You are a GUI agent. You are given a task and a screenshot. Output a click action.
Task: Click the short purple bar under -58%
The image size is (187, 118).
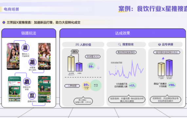click(x=79, y=67)
